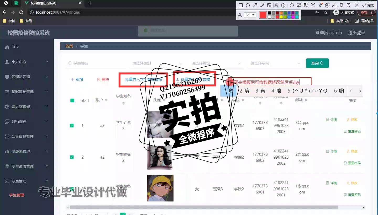378x215 pixels.
Task: Expand 管理员管理 sidebar menu
Action: 27,77
